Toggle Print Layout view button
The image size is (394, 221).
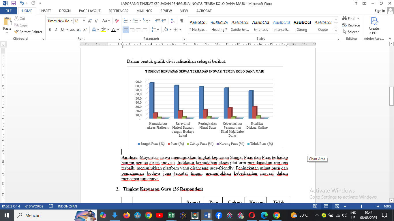(326, 206)
